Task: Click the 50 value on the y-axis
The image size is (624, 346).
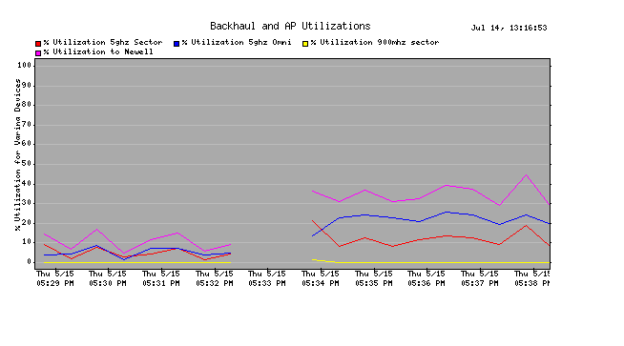Action: click(x=27, y=163)
